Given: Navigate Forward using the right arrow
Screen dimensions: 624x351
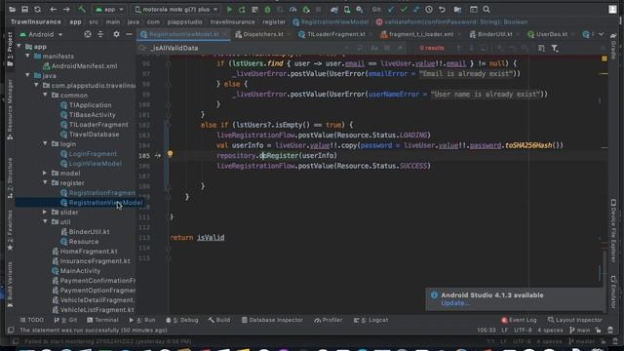Looking at the screenshot, I should tap(66, 9).
